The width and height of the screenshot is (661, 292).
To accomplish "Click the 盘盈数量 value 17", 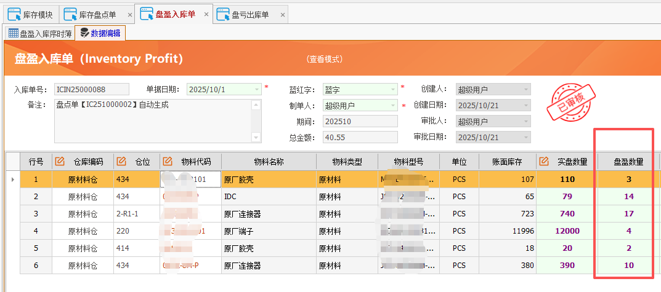I will (x=628, y=214).
